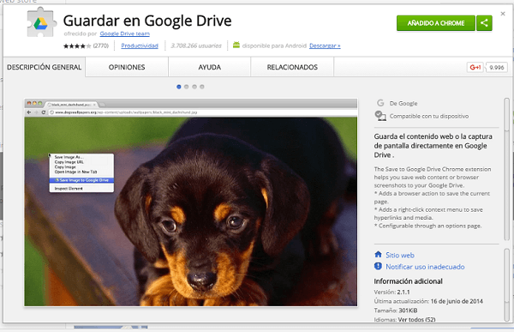Click the screenshot's browser address bar
The height and width of the screenshot is (332, 514).
point(203,112)
